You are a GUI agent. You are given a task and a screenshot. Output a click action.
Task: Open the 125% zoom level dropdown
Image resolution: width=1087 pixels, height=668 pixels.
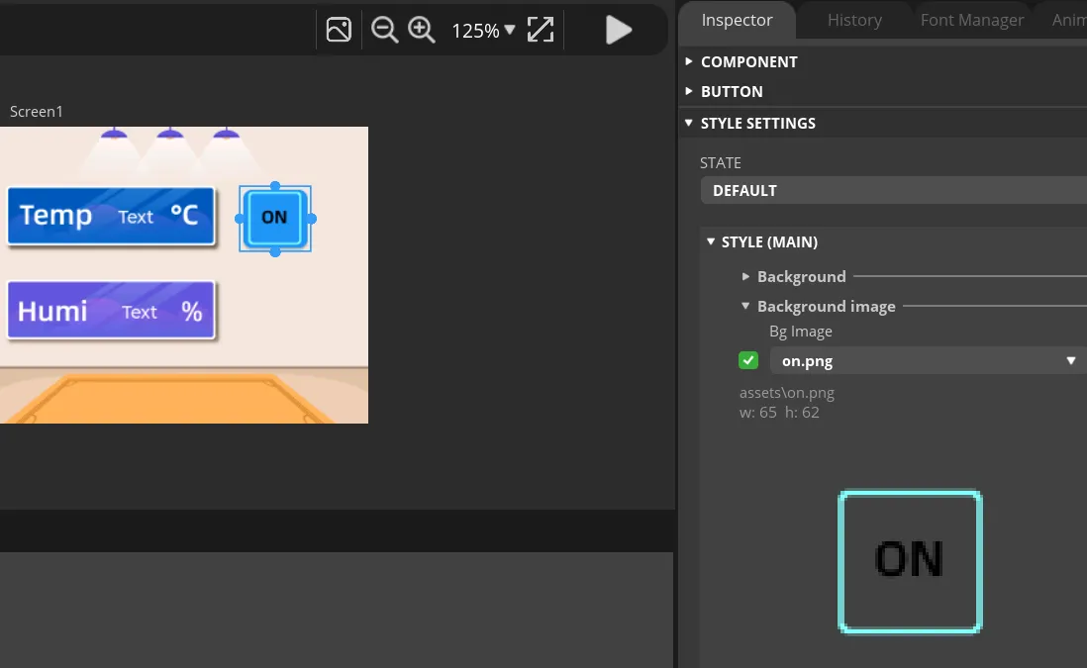(483, 30)
